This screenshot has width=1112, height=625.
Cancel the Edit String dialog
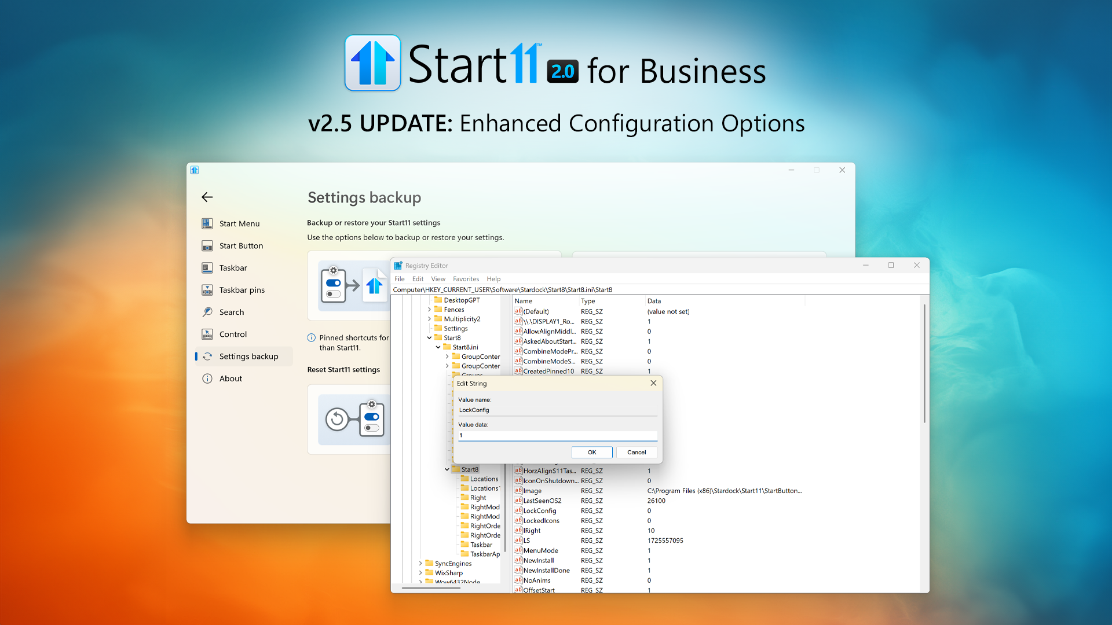[637, 453]
